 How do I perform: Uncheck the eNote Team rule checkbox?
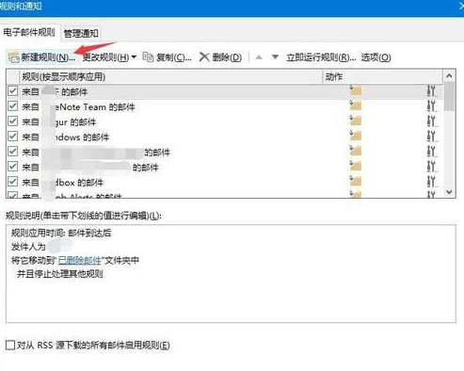pos(12,106)
